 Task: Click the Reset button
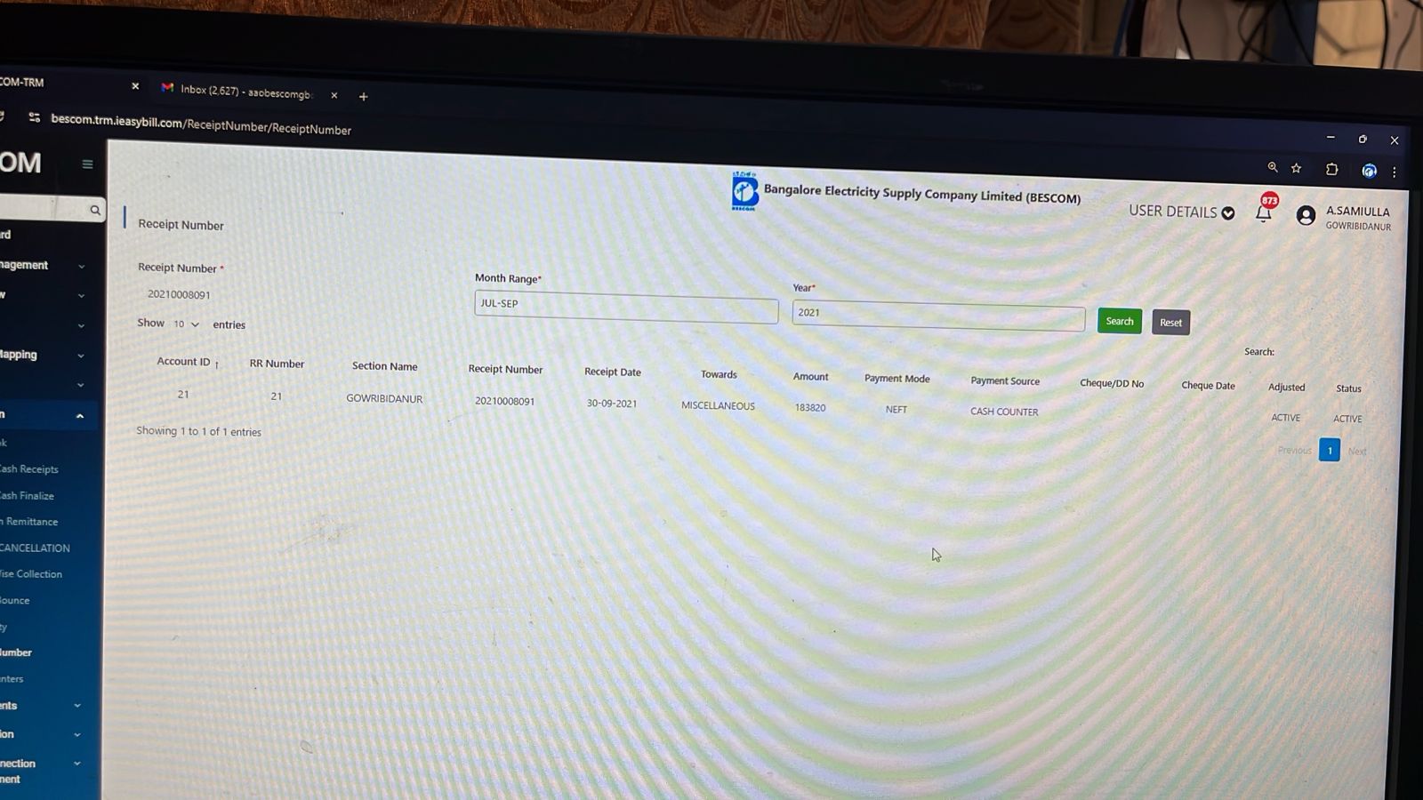[1170, 322]
